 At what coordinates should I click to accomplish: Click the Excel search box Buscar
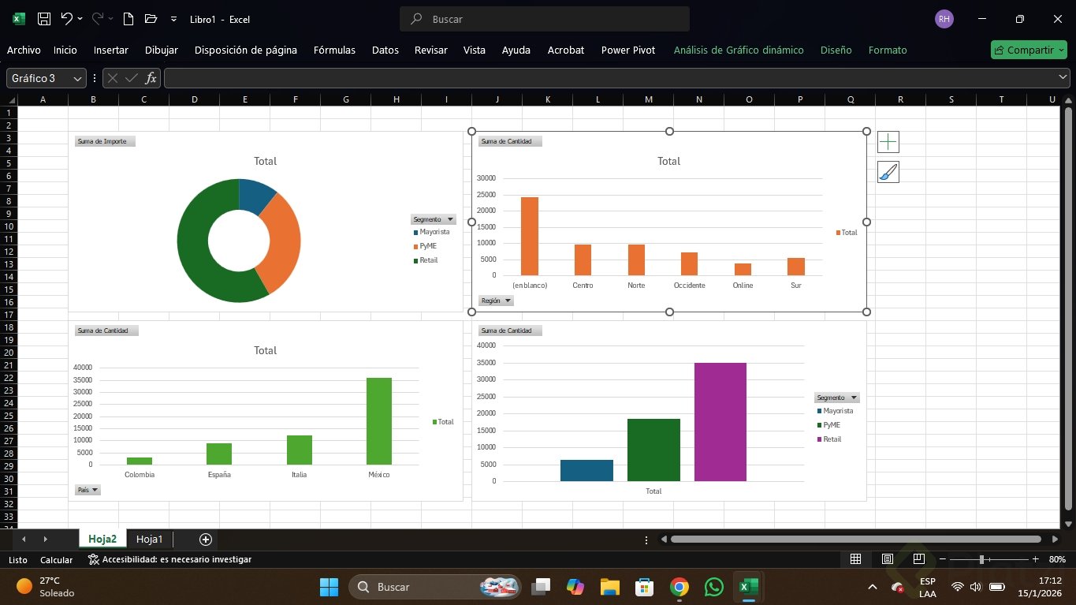[544, 19]
